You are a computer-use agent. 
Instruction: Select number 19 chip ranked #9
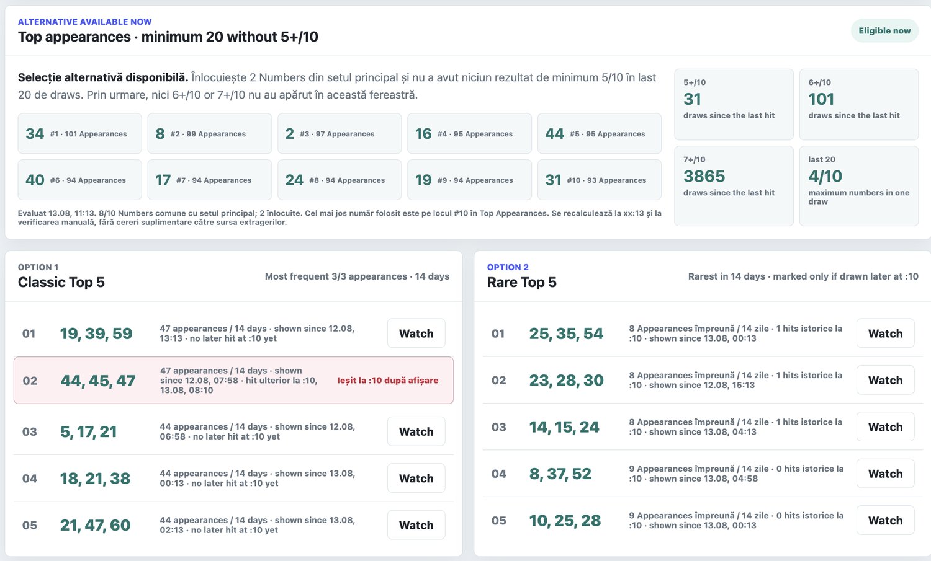tap(470, 180)
